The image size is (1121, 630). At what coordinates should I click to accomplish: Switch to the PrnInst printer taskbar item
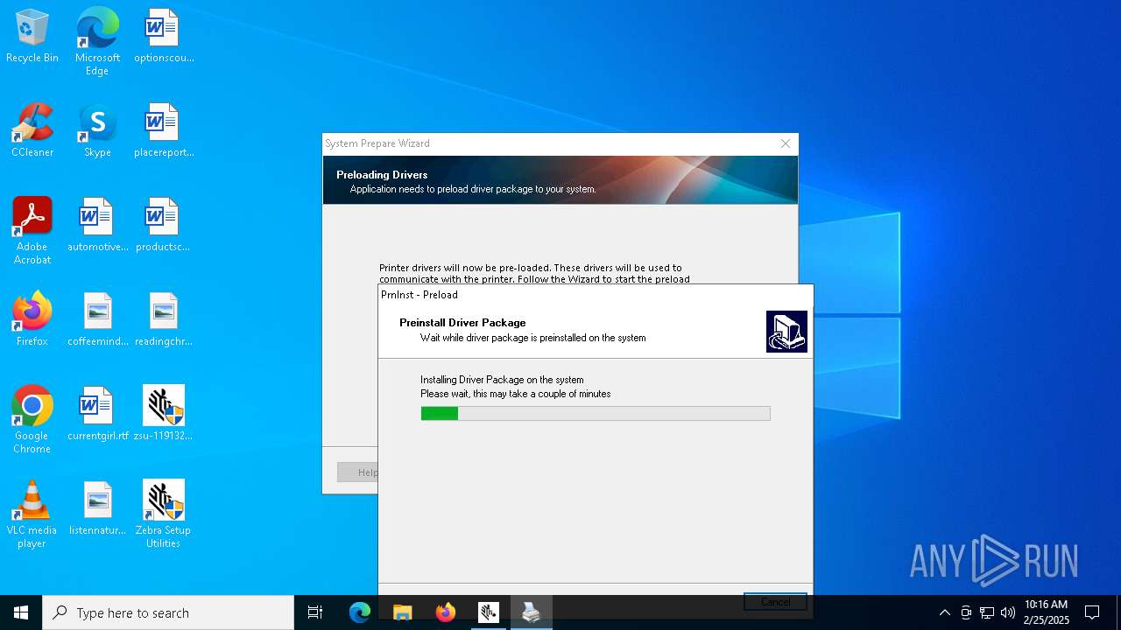(x=532, y=612)
